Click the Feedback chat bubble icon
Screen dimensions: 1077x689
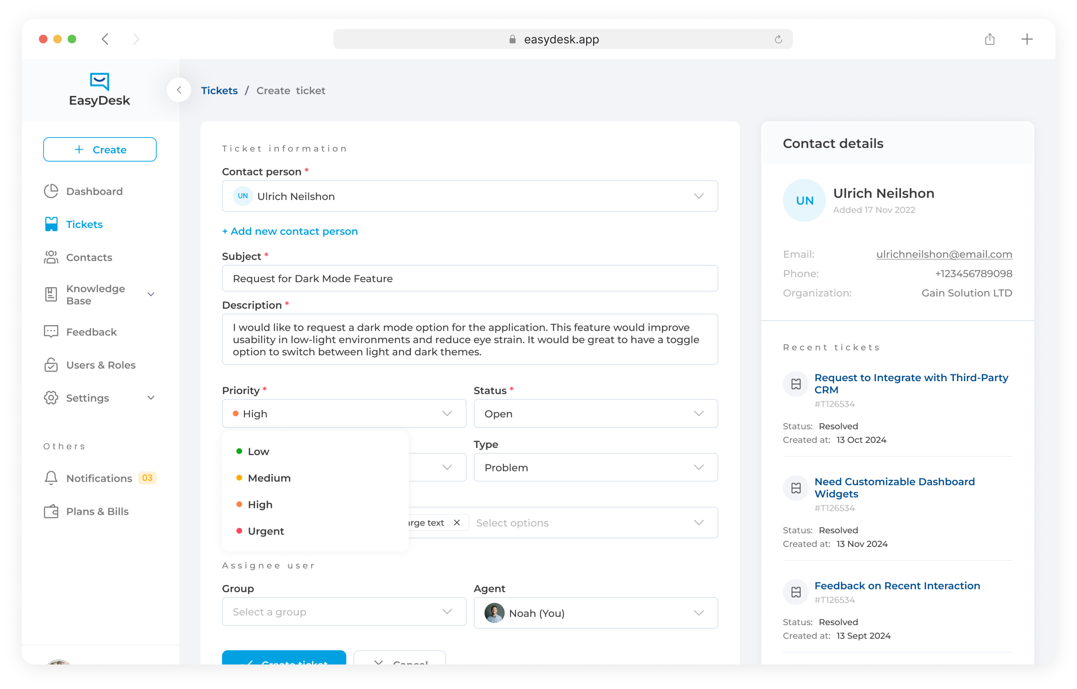[x=51, y=332]
